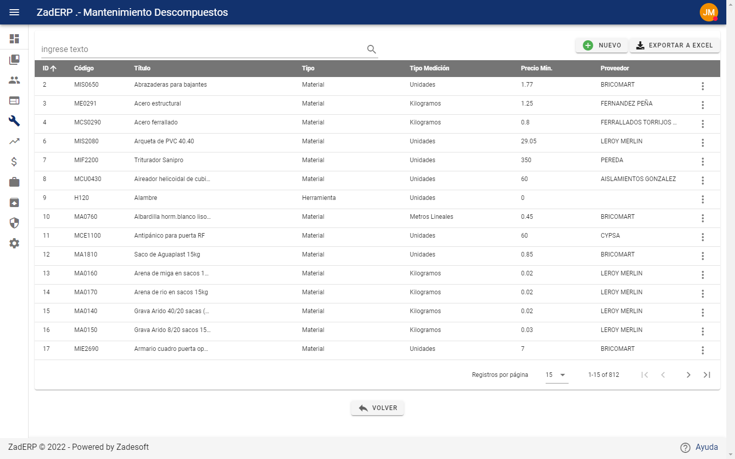The image size is (735, 459).
Task: Open the dashboard icon in sidebar
Action: point(14,39)
